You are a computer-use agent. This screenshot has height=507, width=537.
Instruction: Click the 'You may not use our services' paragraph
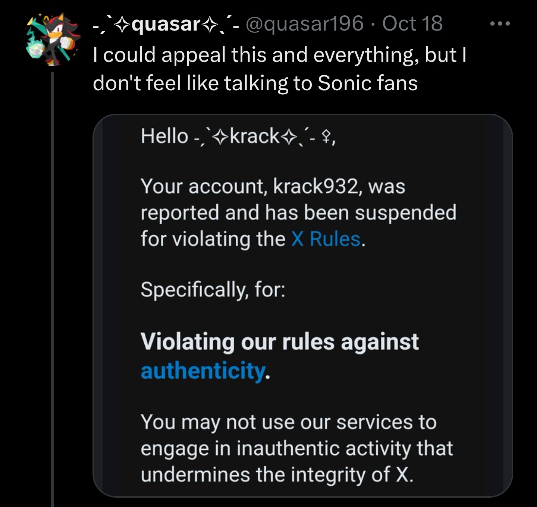[288, 422]
